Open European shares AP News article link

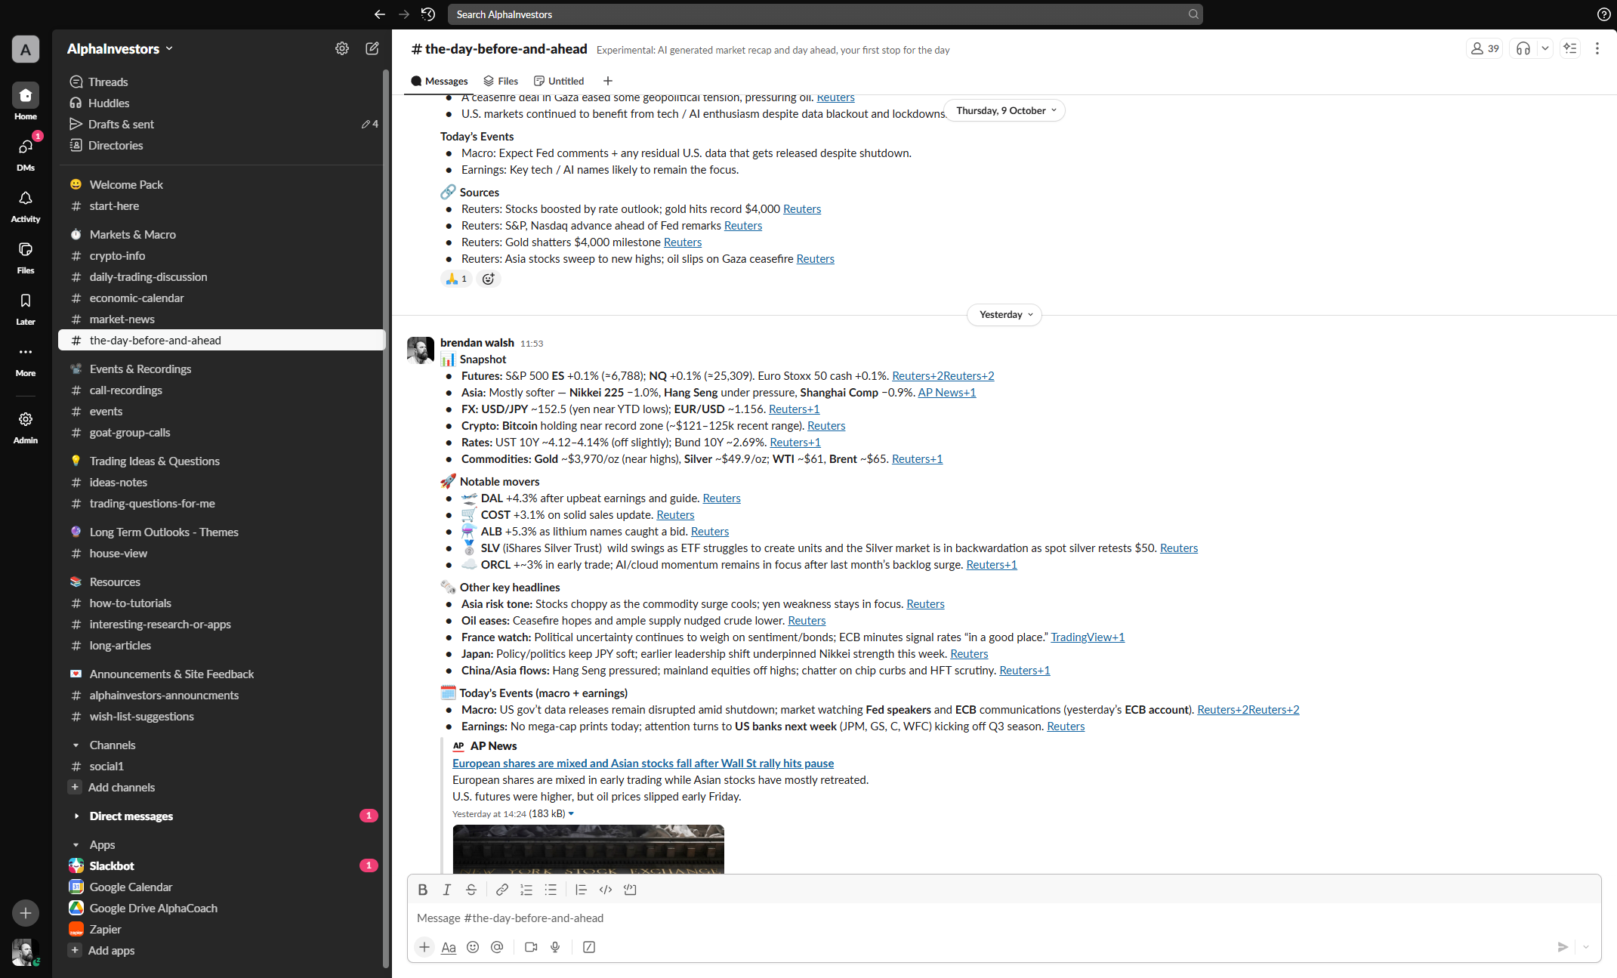pyautogui.click(x=643, y=763)
